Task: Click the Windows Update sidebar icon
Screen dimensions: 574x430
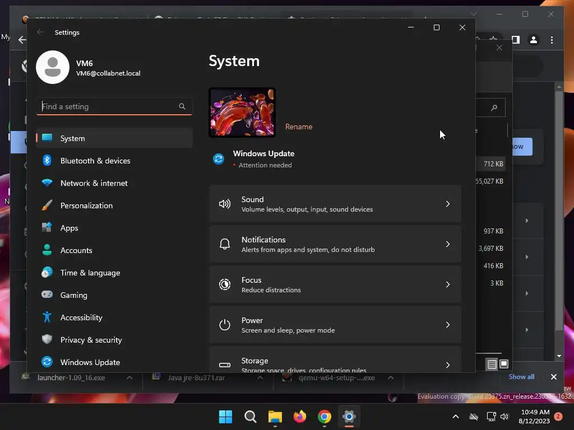Action: coord(47,362)
